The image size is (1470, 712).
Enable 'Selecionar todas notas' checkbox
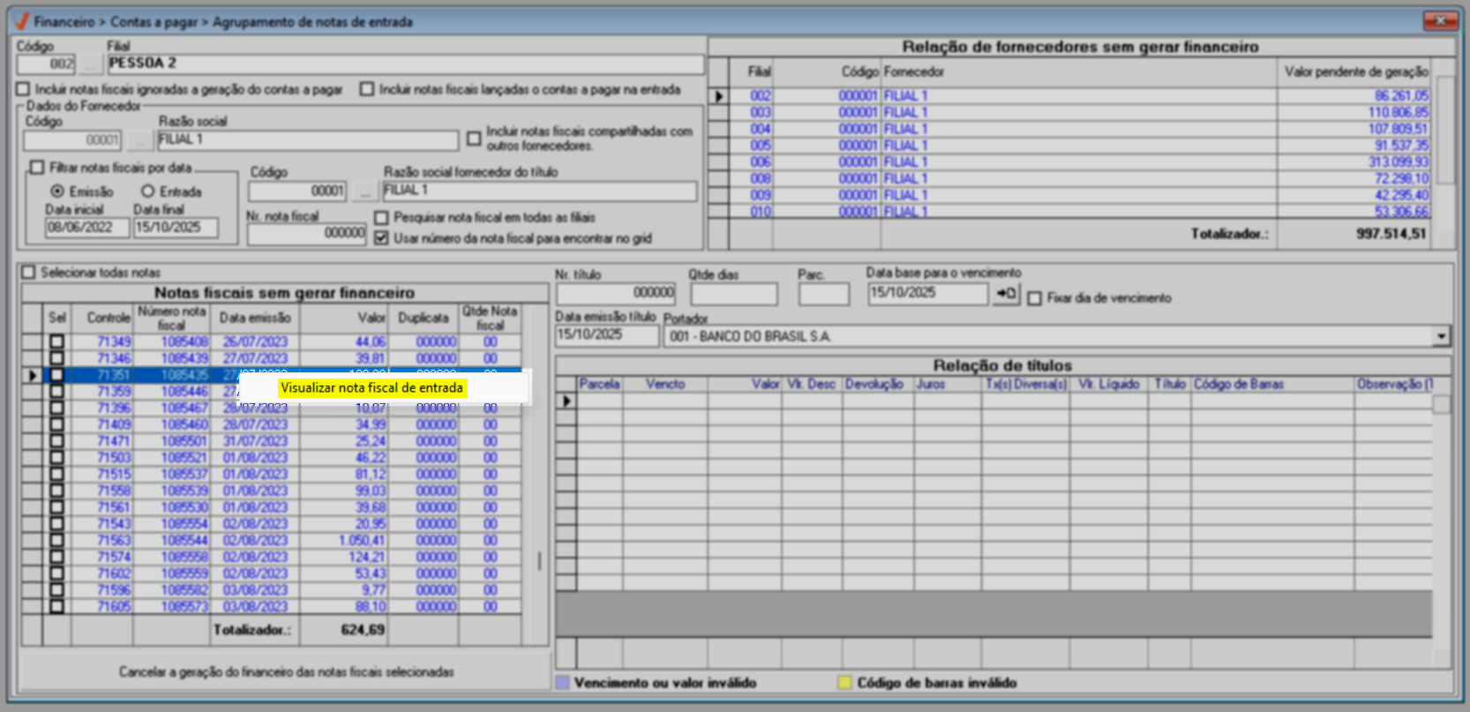pos(29,273)
